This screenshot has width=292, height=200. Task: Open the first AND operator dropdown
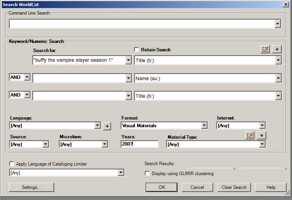click(27, 77)
